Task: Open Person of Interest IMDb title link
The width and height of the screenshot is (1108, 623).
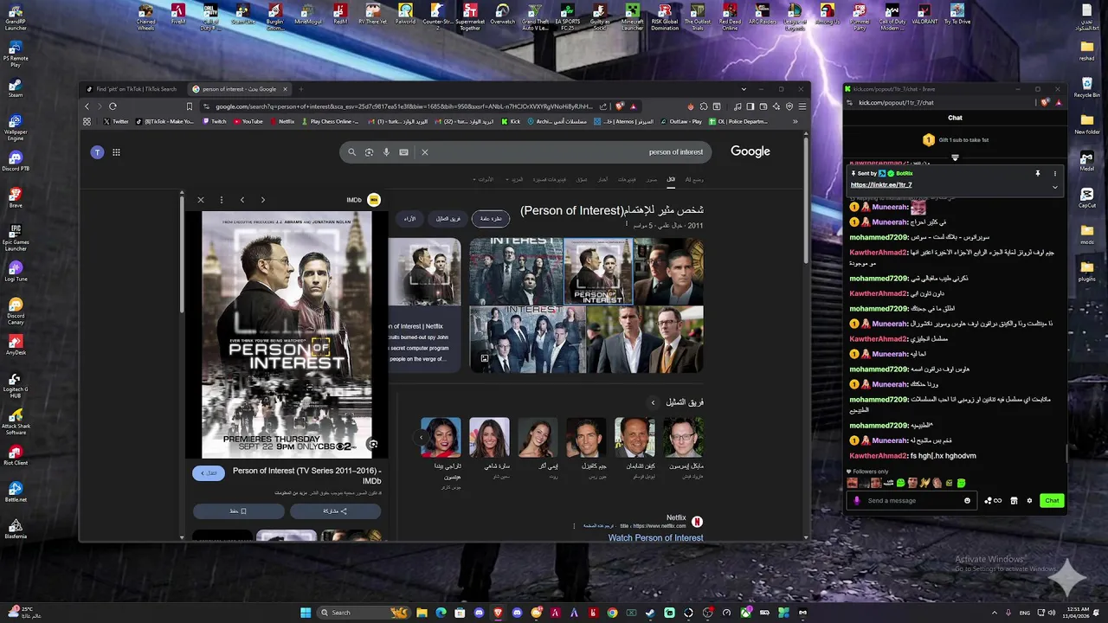Action: tap(307, 476)
